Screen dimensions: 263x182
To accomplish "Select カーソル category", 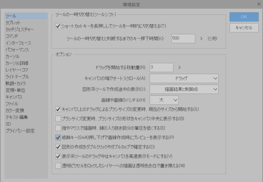I will [x=12, y=56].
